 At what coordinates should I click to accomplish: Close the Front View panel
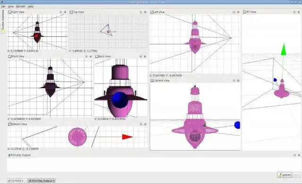(91, 57)
